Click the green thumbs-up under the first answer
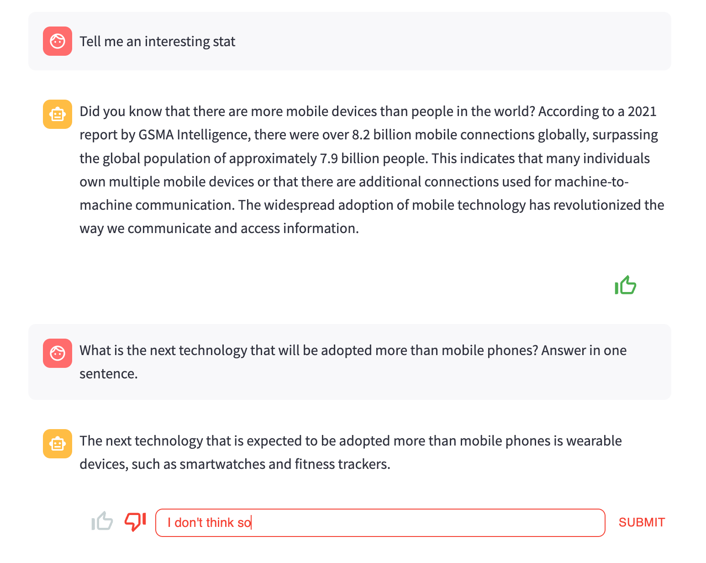Viewport: 706px width, 563px height. 625,286
